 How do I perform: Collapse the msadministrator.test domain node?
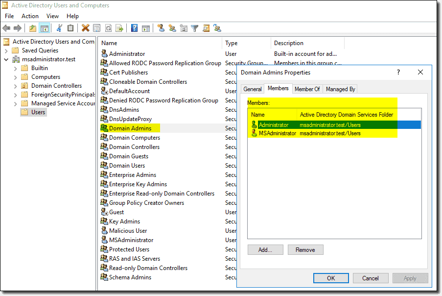tap(6, 59)
